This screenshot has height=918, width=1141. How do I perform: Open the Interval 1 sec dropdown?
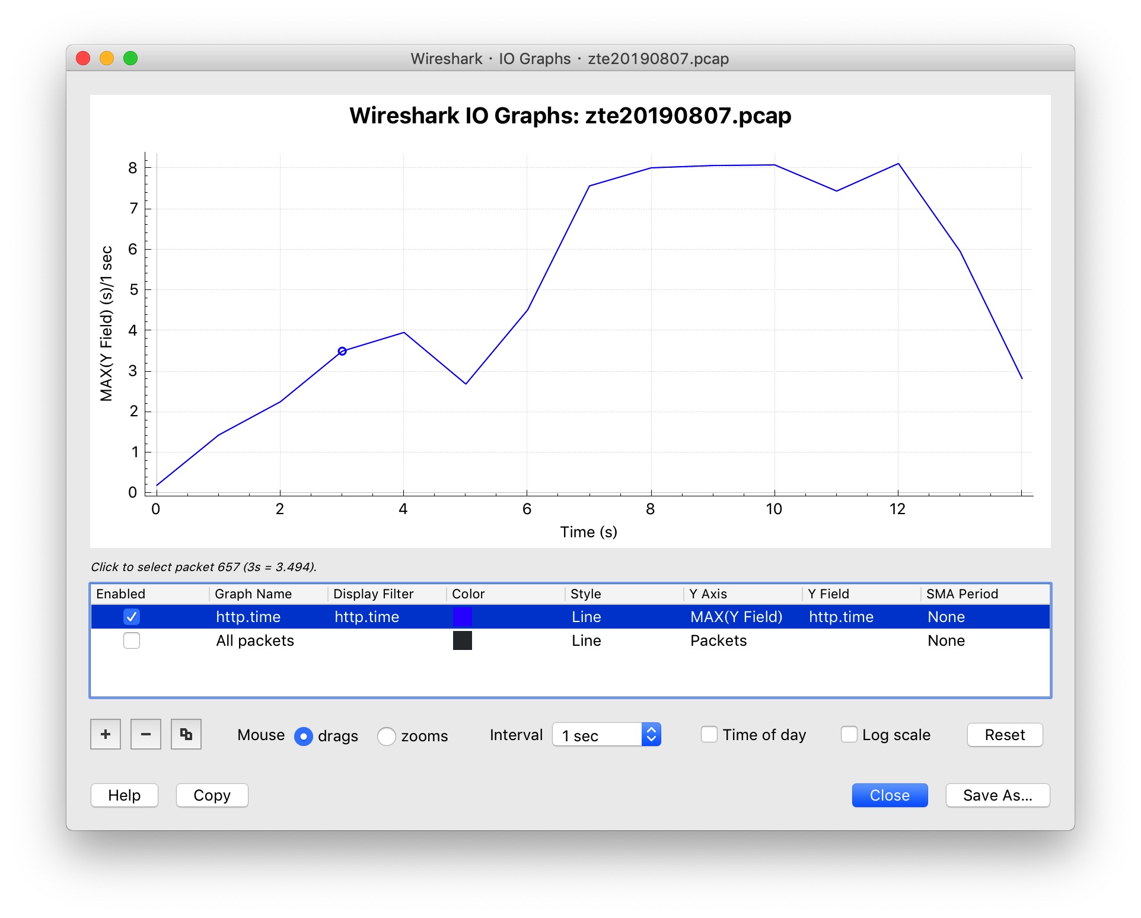[x=607, y=735]
